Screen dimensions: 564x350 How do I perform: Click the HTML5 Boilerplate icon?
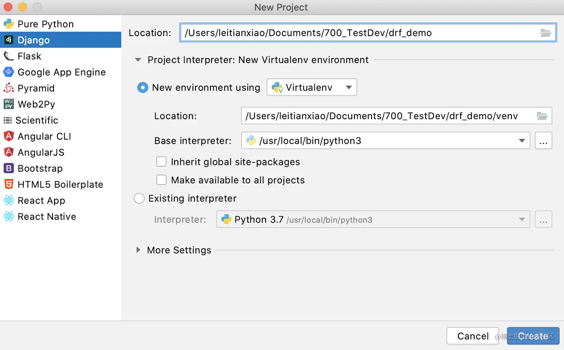coord(9,184)
